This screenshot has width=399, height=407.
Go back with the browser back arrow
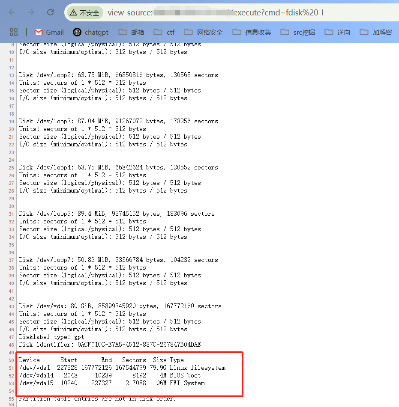[x=12, y=12]
